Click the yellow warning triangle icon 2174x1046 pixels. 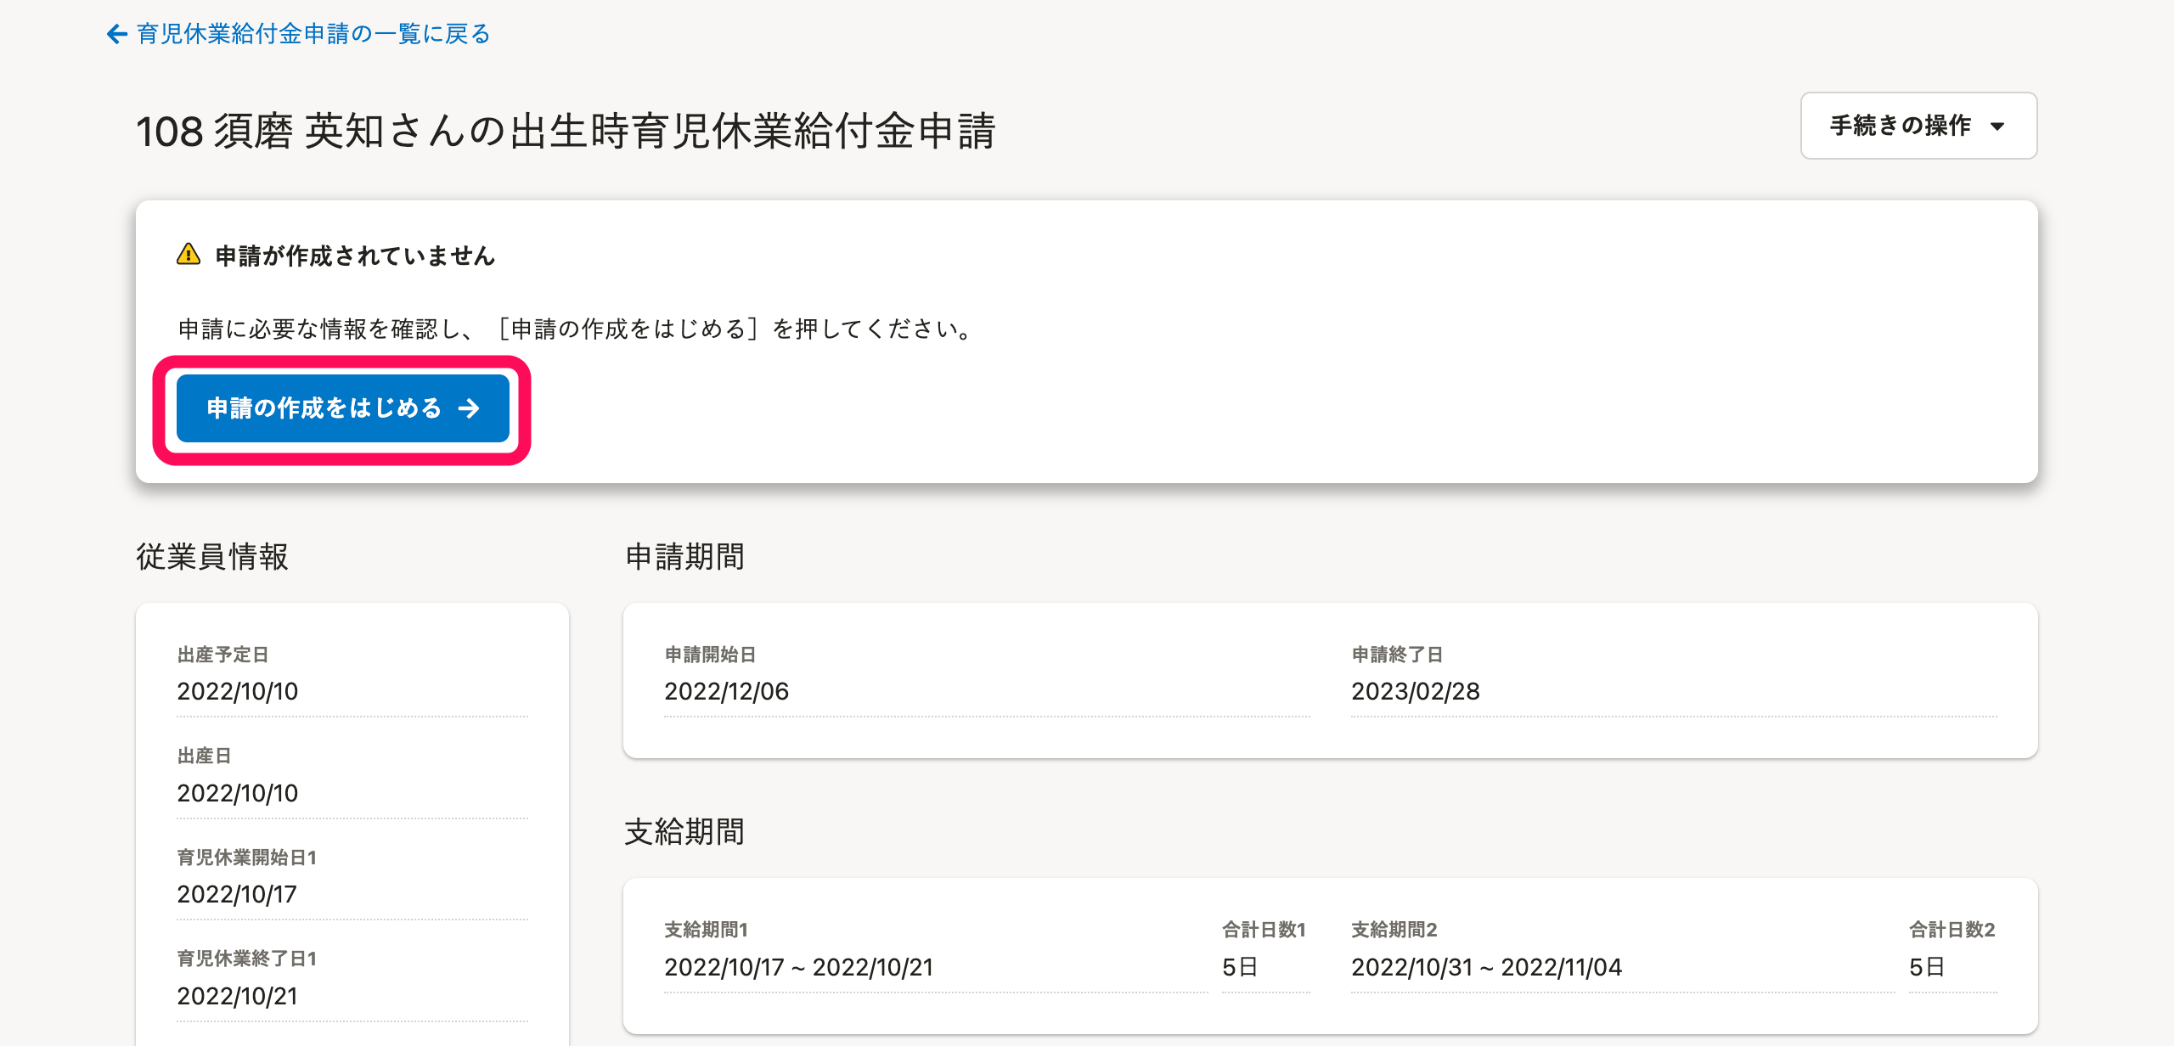pos(189,255)
